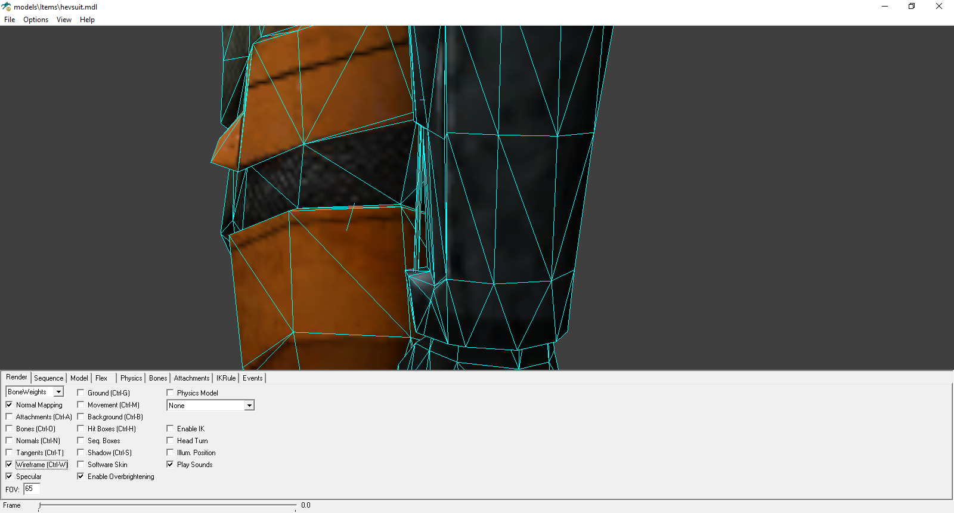Disable the Wireframe checkbox
The image size is (954, 513).
(9, 464)
